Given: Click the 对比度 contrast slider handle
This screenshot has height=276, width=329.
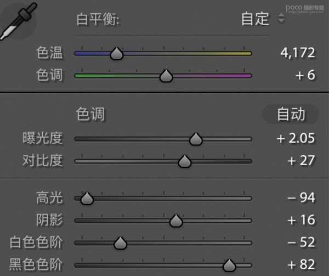Looking at the screenshot, I should pos(184,161).
